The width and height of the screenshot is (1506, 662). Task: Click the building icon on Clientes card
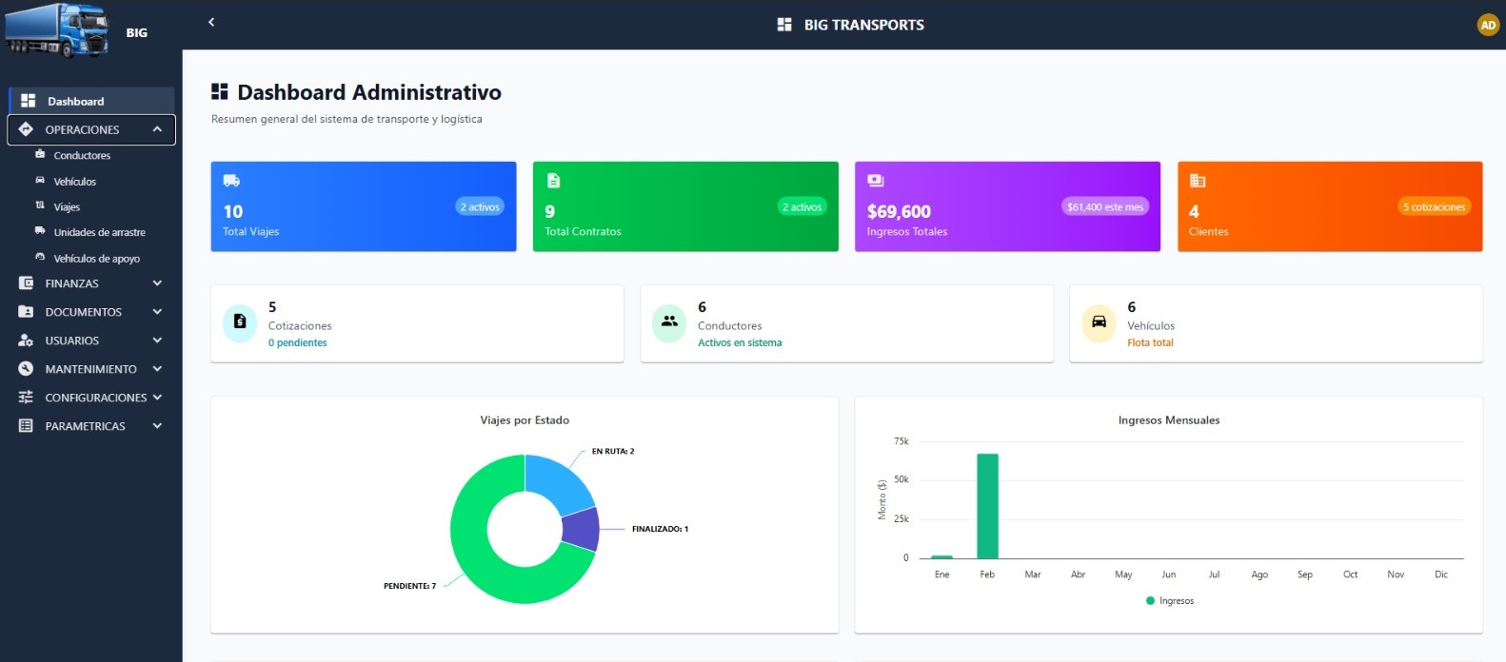pos(1198,181)
